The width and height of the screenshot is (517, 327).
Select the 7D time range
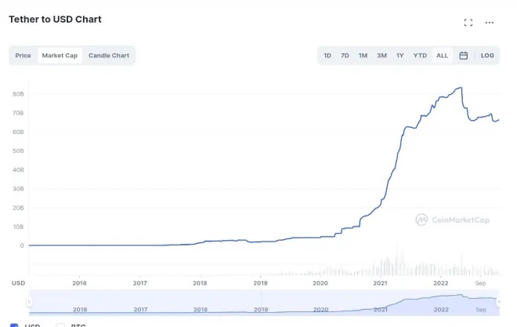(345, 56)
